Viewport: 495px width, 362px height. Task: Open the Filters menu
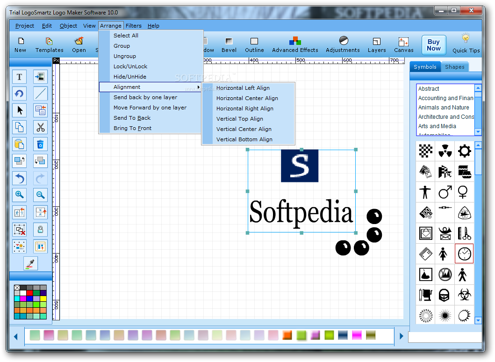pos(134,26)
